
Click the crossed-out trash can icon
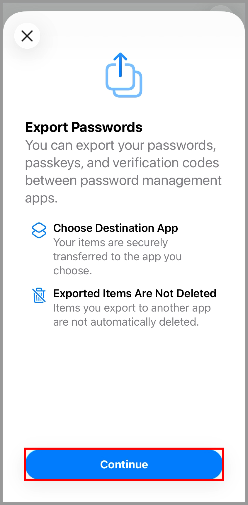[x=39, y=295]
